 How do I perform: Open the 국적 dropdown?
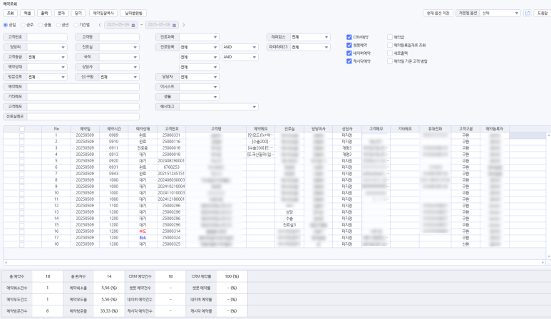point(119,57)
